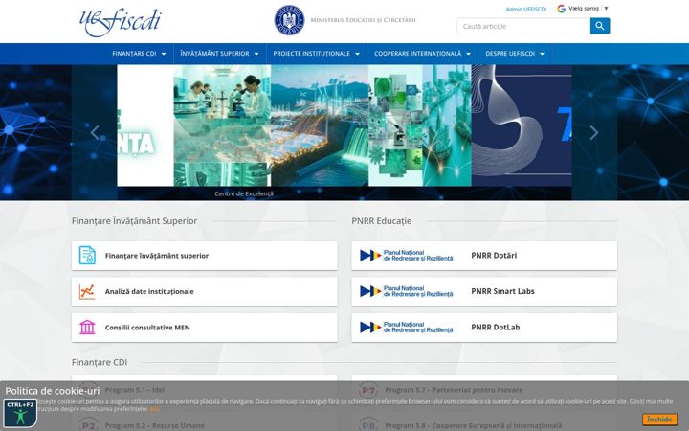
Task: Click the P2 program icon
Action: [88, 425]
